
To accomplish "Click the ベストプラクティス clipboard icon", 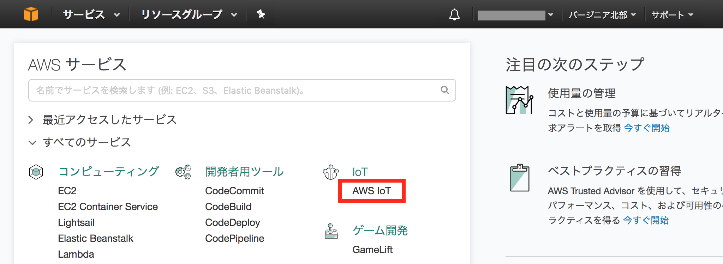I will tap(520, 178).
